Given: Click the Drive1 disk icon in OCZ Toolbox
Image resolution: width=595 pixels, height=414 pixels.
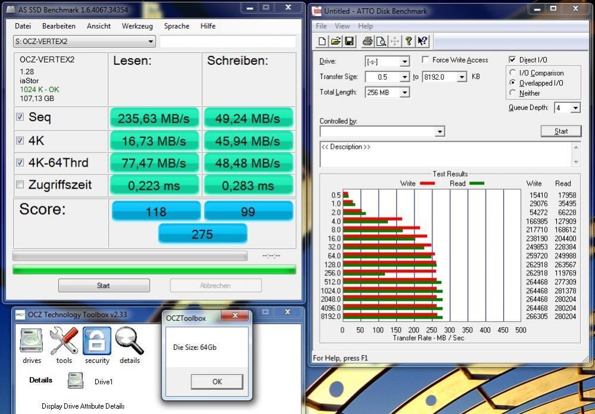Looking at the screenshot, I should pos(76,381).
